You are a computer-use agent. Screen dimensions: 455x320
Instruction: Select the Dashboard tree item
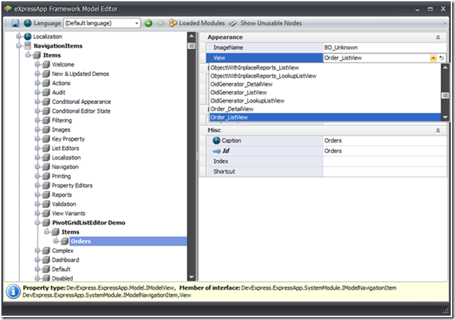coord(66,259)
